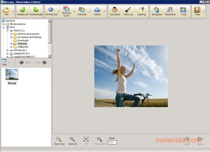Click the Redo button
This screenshot has width=210, height=152.
pyautogui.click(x=200, y=141)
